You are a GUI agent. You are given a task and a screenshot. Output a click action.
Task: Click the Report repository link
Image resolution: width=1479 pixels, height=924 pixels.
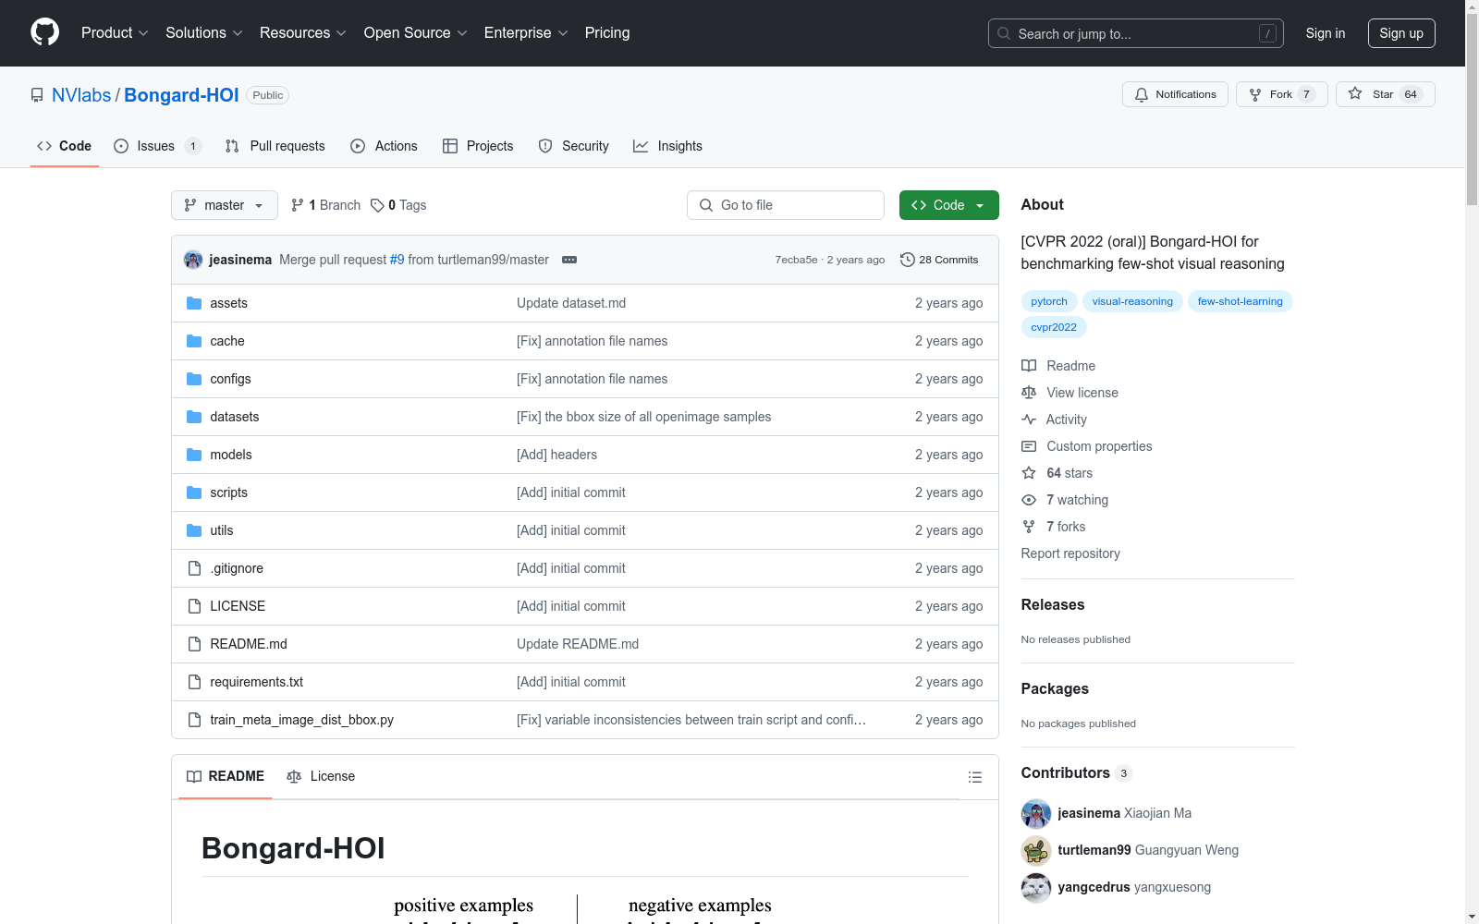click(x=1070, y=553)
